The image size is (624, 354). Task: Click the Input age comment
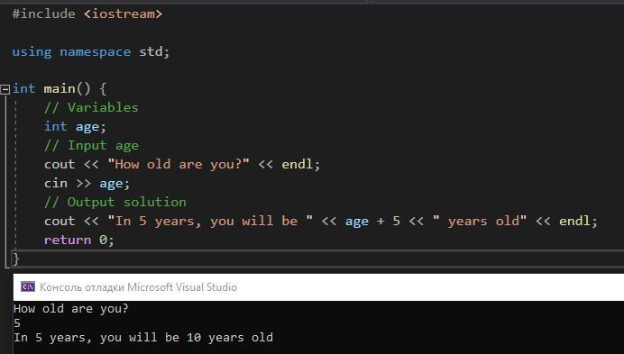[91, 146]
